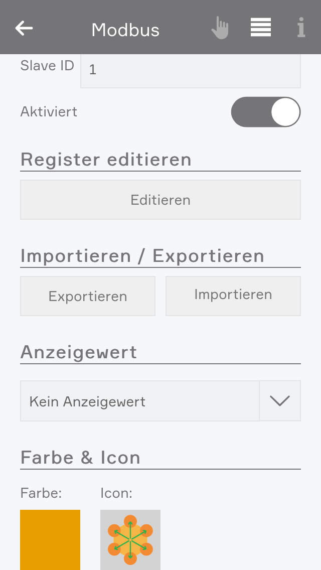The image size is (321, 570).
Task: Select the 'Register editieren' section heading
Action: pos(106,160)
